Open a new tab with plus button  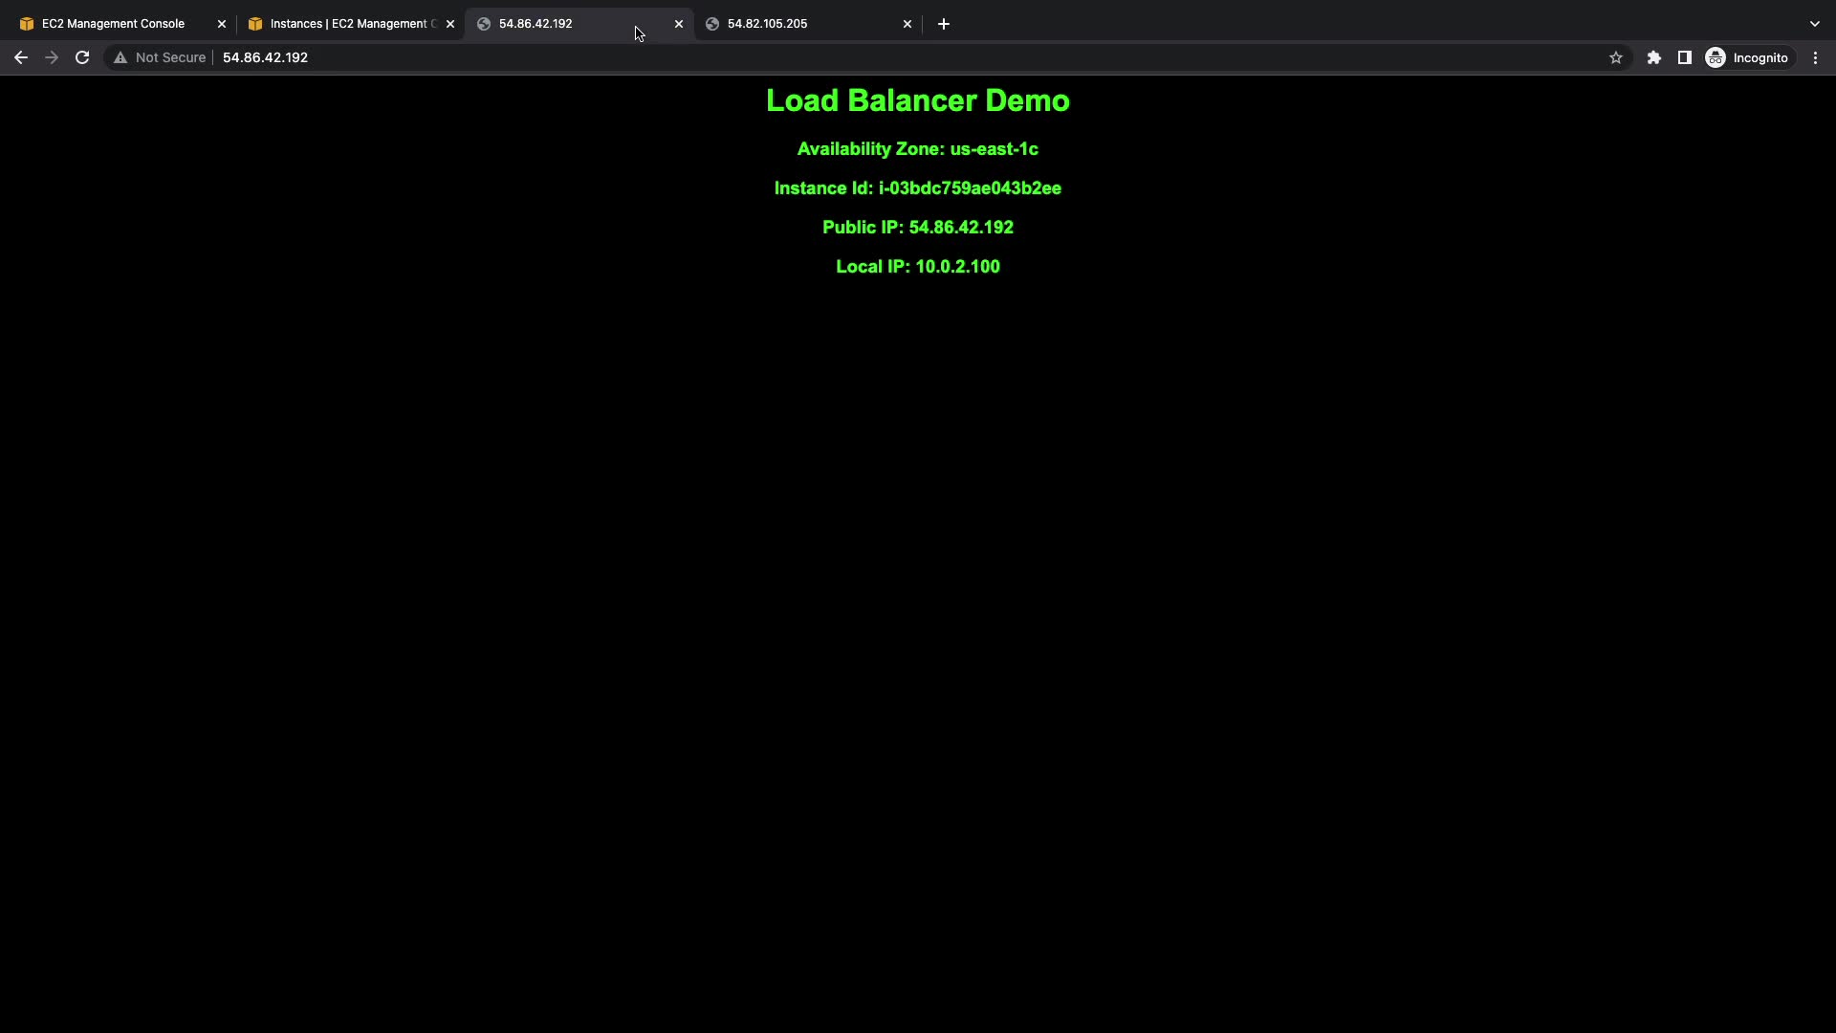pyautogui.click(x=943, y=24)
